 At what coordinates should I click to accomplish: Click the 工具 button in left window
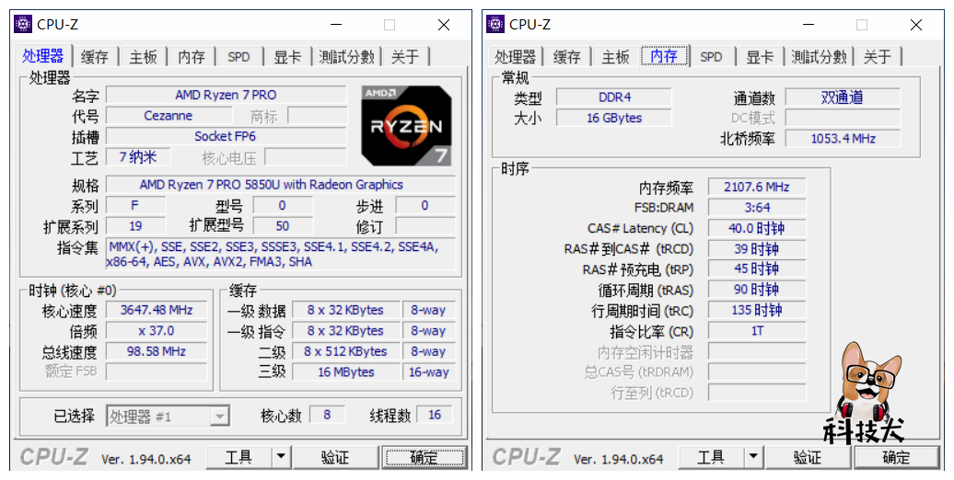coord(238,457)
